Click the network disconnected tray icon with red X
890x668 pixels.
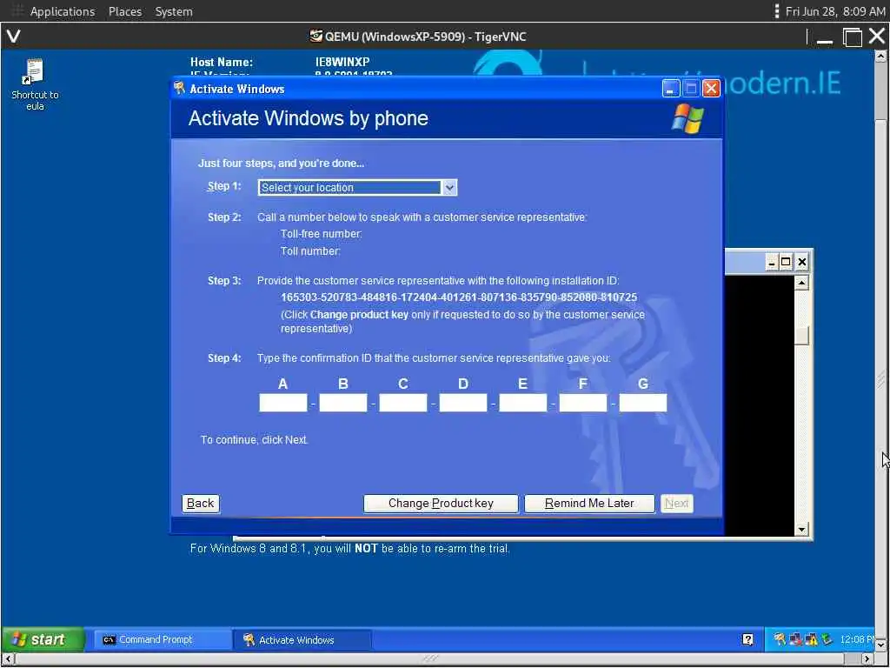point(796,639)
